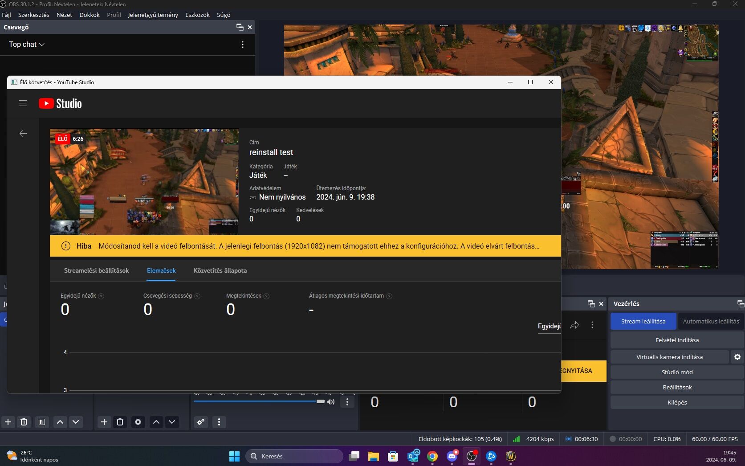Pop out the Vezérlés dock
This screenshot has width=745, height=466.
pos(741,304)
